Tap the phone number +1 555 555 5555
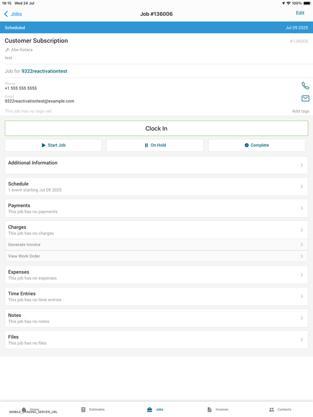Screen dimensions: 313x417 [21, 89]
